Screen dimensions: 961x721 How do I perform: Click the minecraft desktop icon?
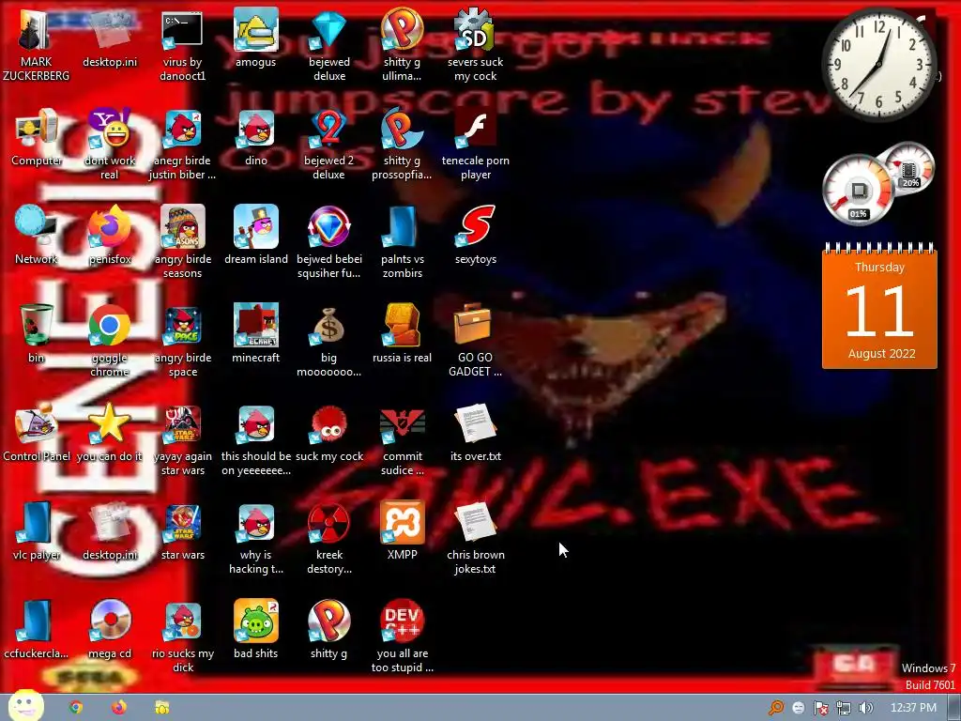coord(255,334)
